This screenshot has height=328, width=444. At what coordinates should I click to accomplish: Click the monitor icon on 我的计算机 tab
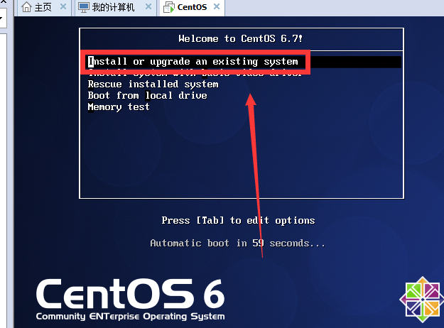(84, 7)
